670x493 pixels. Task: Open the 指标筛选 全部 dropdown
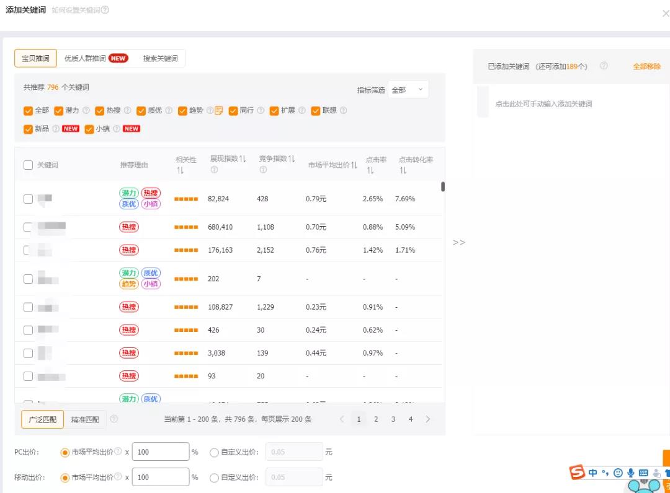click(x=408, y=90)
